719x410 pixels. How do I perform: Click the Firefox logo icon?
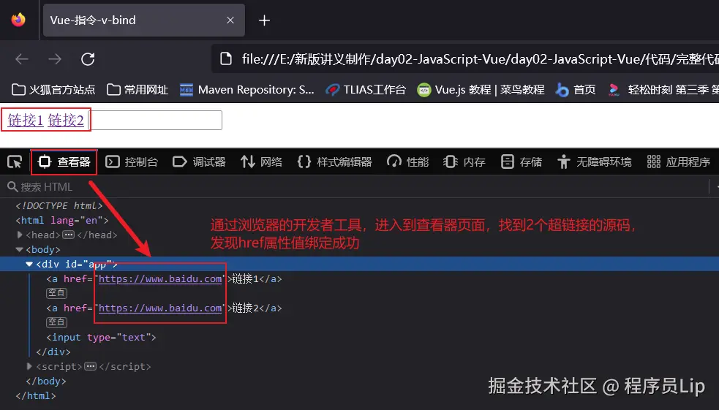(18, 20)
